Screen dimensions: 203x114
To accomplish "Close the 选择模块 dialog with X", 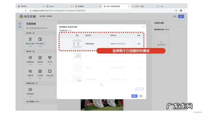I will [144, 27].
